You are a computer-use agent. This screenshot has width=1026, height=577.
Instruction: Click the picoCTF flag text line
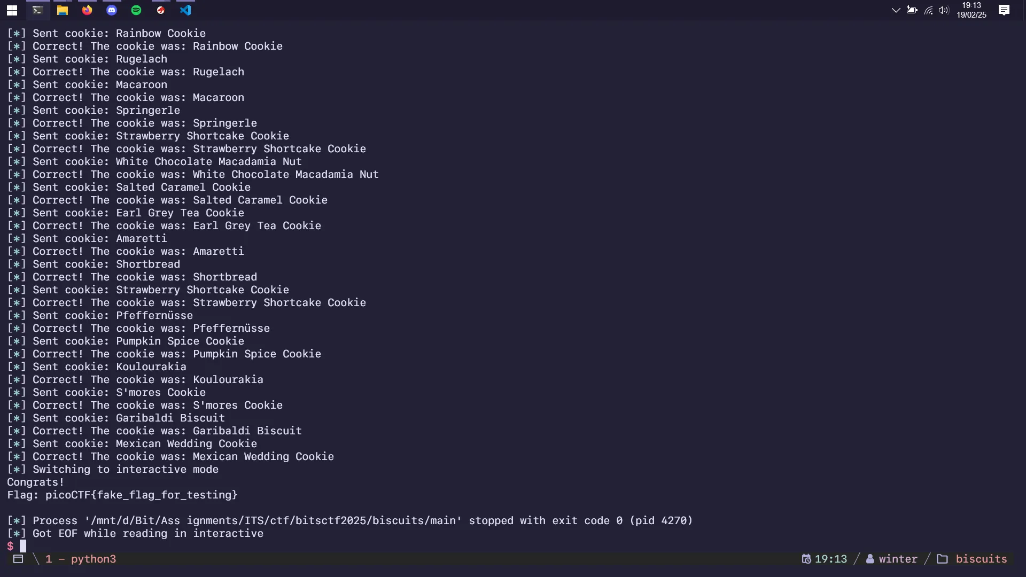click(x=122, y=495)
